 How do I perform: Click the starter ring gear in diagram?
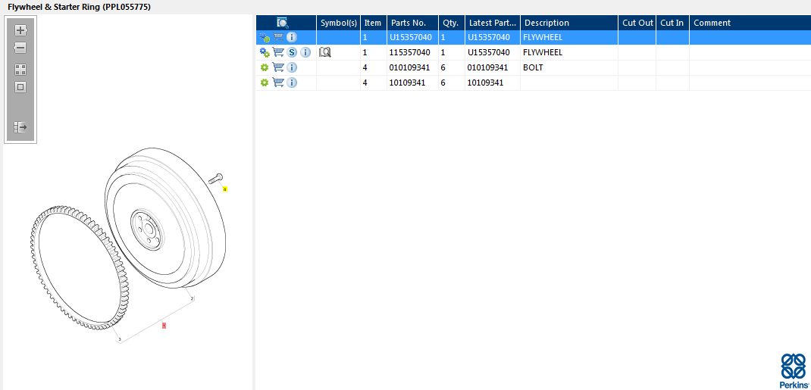tap(80, 269)
